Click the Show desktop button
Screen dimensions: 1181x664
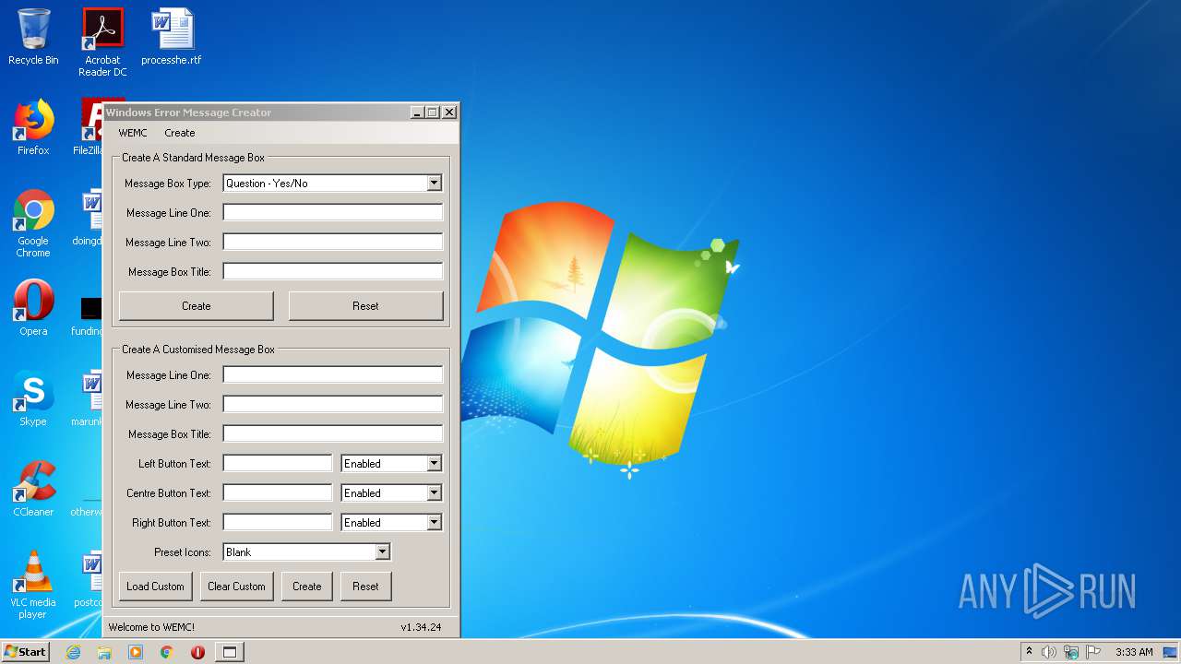click(1170, 652)
